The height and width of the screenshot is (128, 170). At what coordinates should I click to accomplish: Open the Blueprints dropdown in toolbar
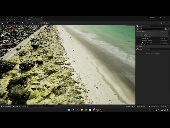pos(28,23)
